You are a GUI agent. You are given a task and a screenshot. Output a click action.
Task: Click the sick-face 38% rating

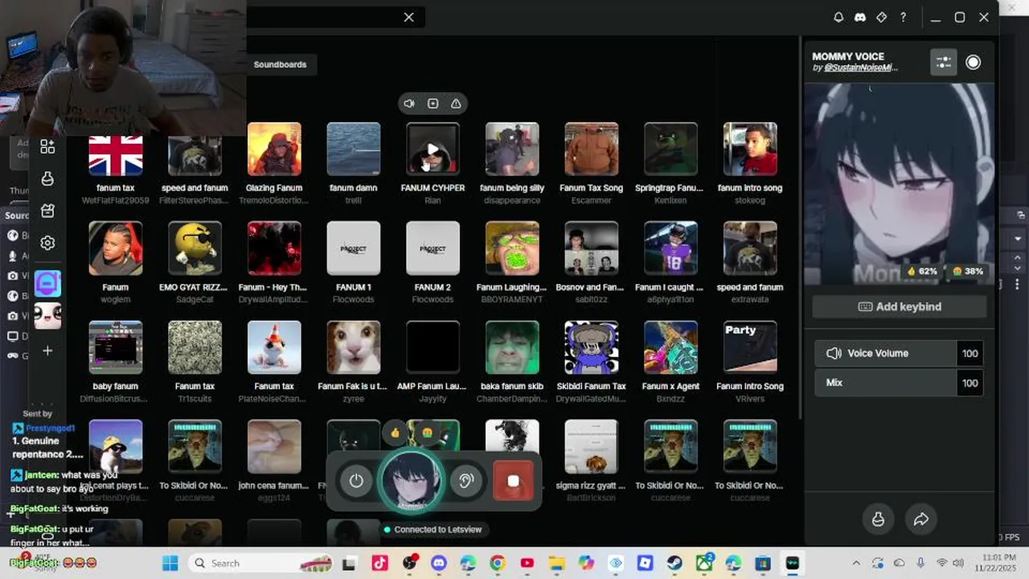[968, 271]
